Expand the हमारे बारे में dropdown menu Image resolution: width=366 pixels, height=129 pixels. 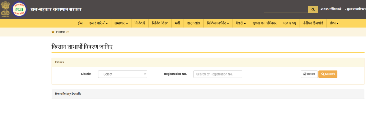click(x=98, y=23)
